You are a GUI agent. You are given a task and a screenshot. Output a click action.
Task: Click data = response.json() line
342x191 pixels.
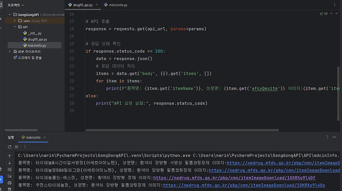124,58
